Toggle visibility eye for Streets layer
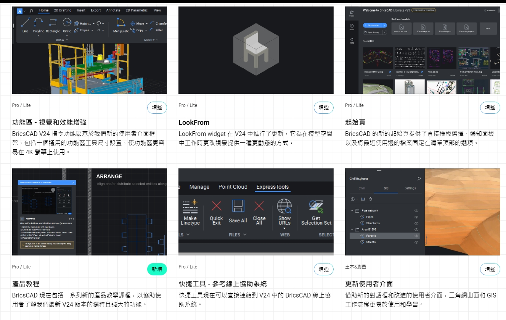 [416, 242]
